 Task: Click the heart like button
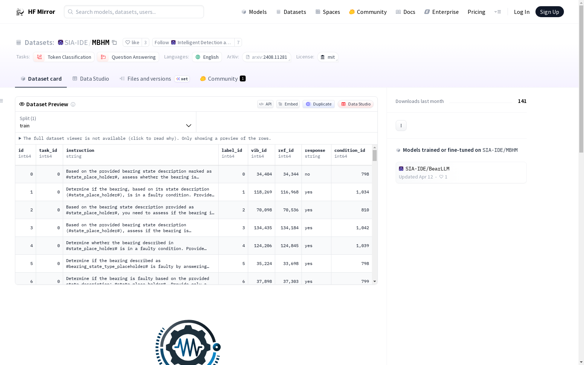pyautogui.click(x=132, y=42)
